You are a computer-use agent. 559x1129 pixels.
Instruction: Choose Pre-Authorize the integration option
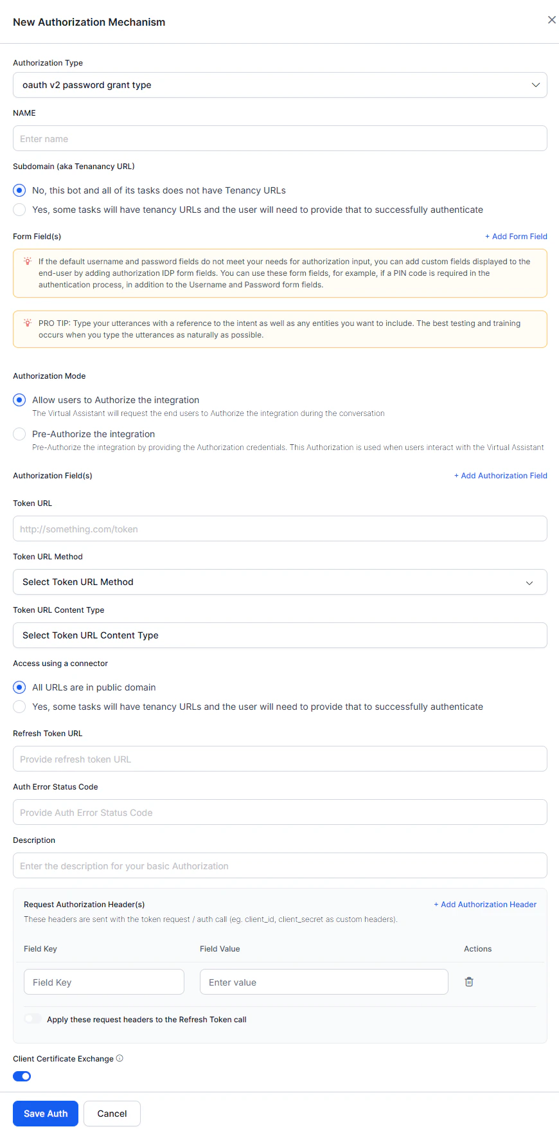[x=19, y=433]
